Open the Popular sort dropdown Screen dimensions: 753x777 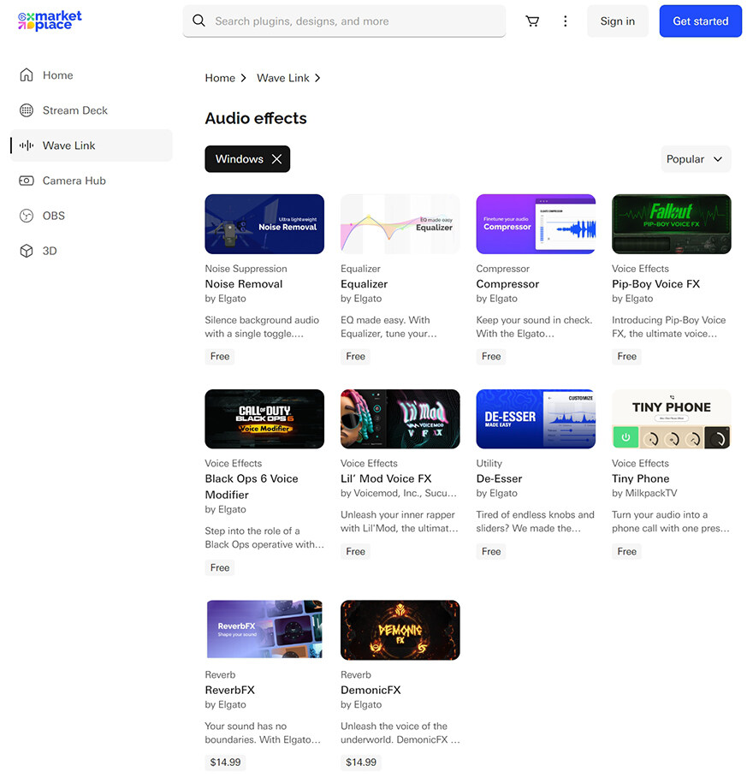(696, 158)
